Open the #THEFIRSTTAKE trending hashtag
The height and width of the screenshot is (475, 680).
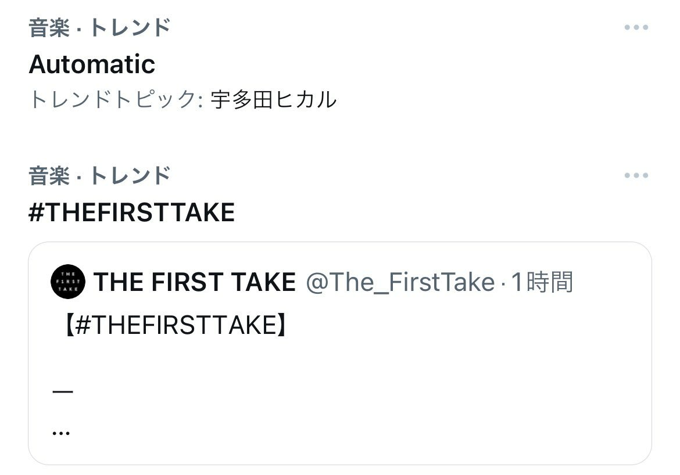click(x=131, y=213)
